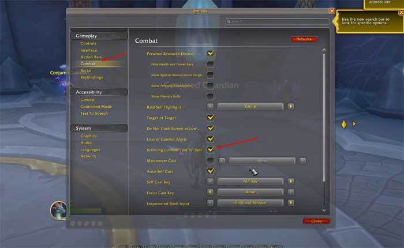Disable Scrolling Combat Text for Self
Viewport: 404px width, 248px height.
click(211, 149)
